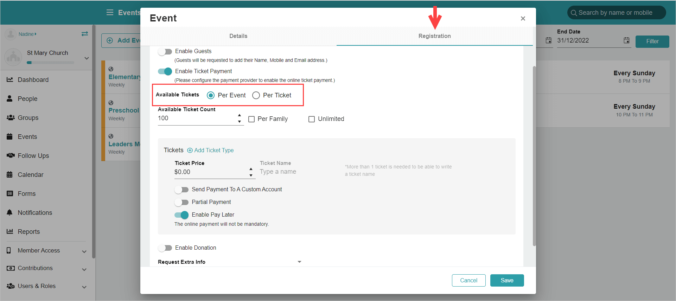The image size is (676, 301).
Task: Click the globe icon above Leaders event
Action: click(111, 136)
